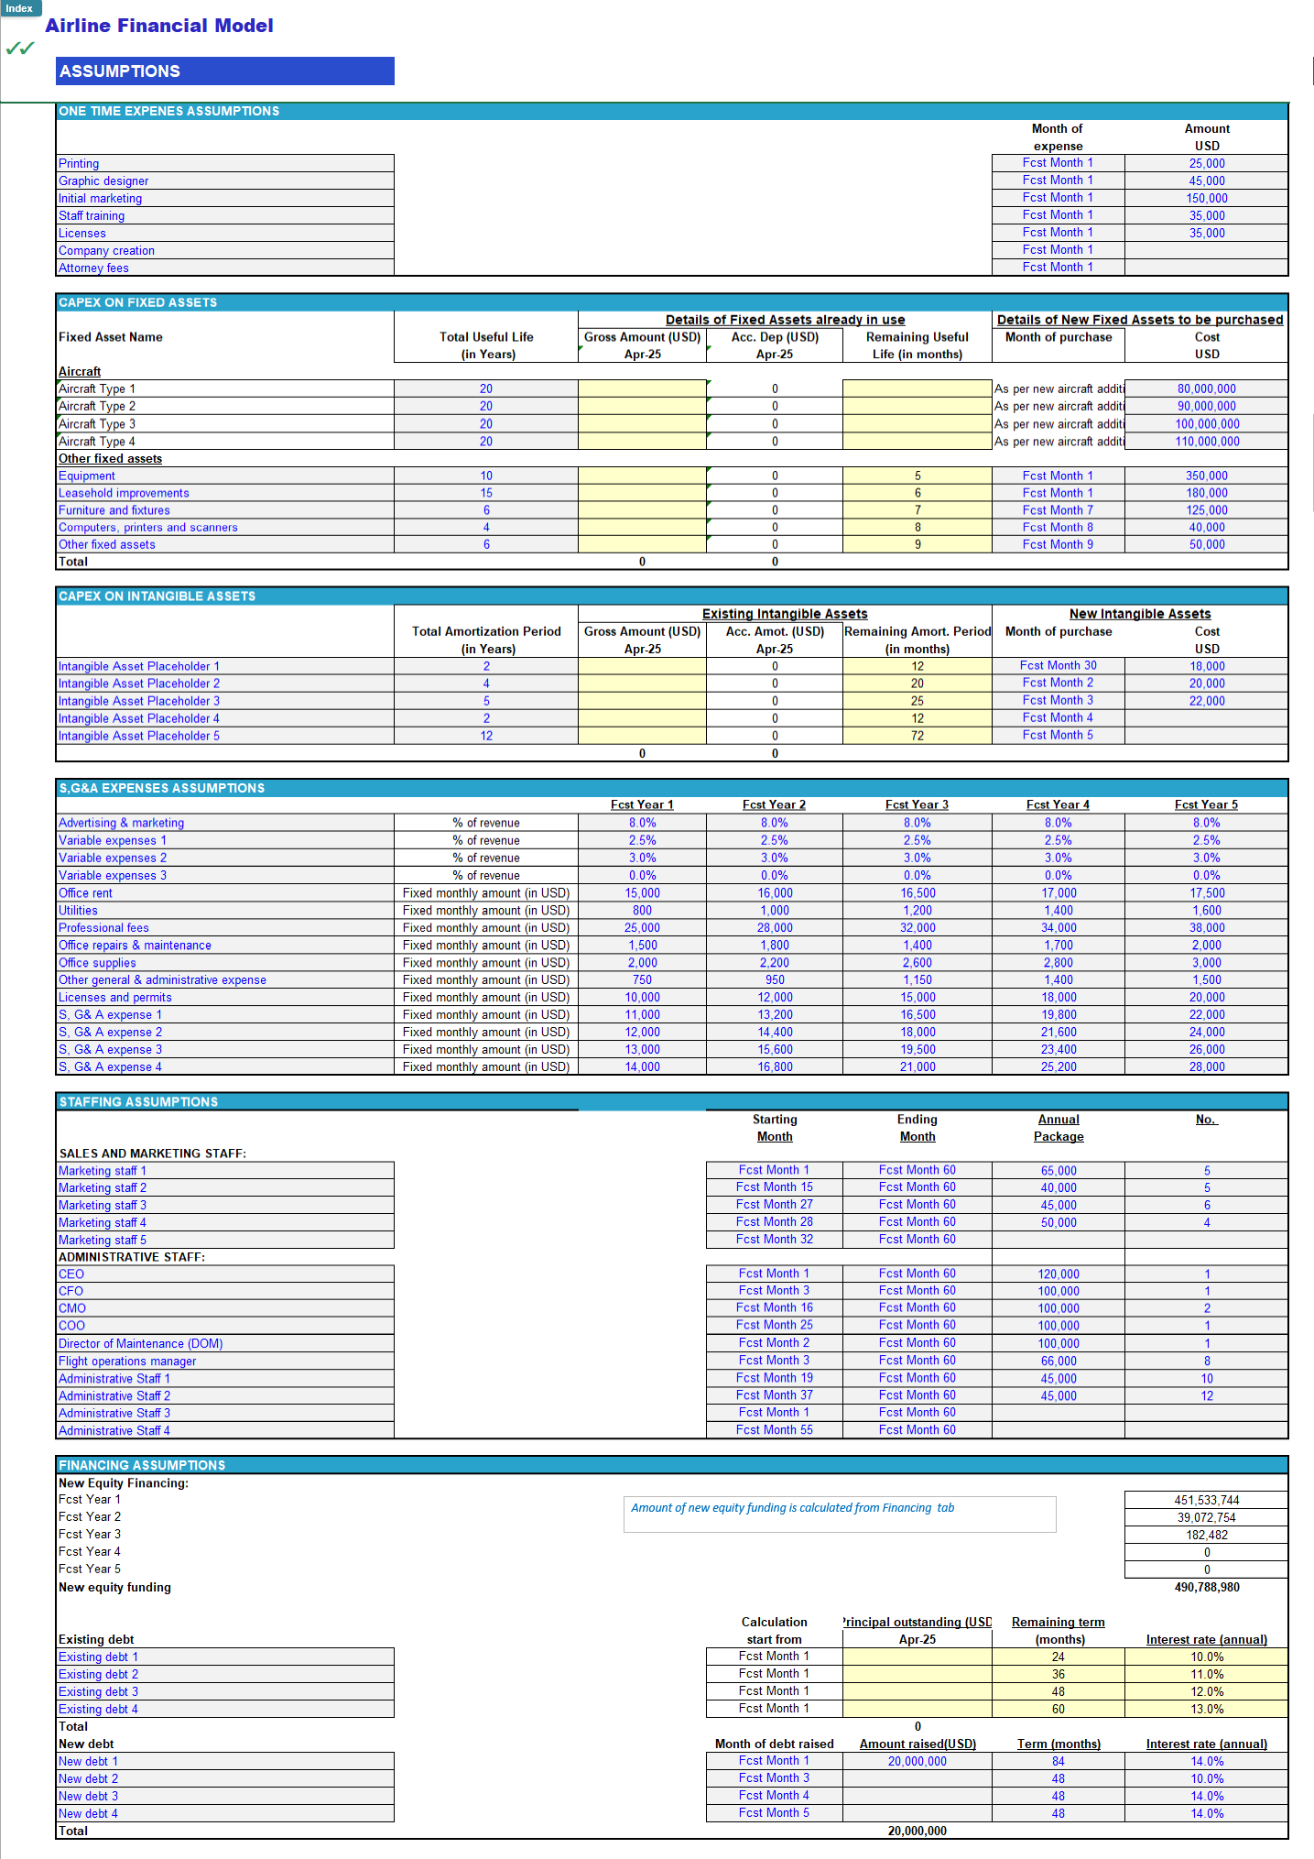This screenshot has height=1859, width=1314.
Task: Select CEO annual package 120,000
Action: 1059,1274
